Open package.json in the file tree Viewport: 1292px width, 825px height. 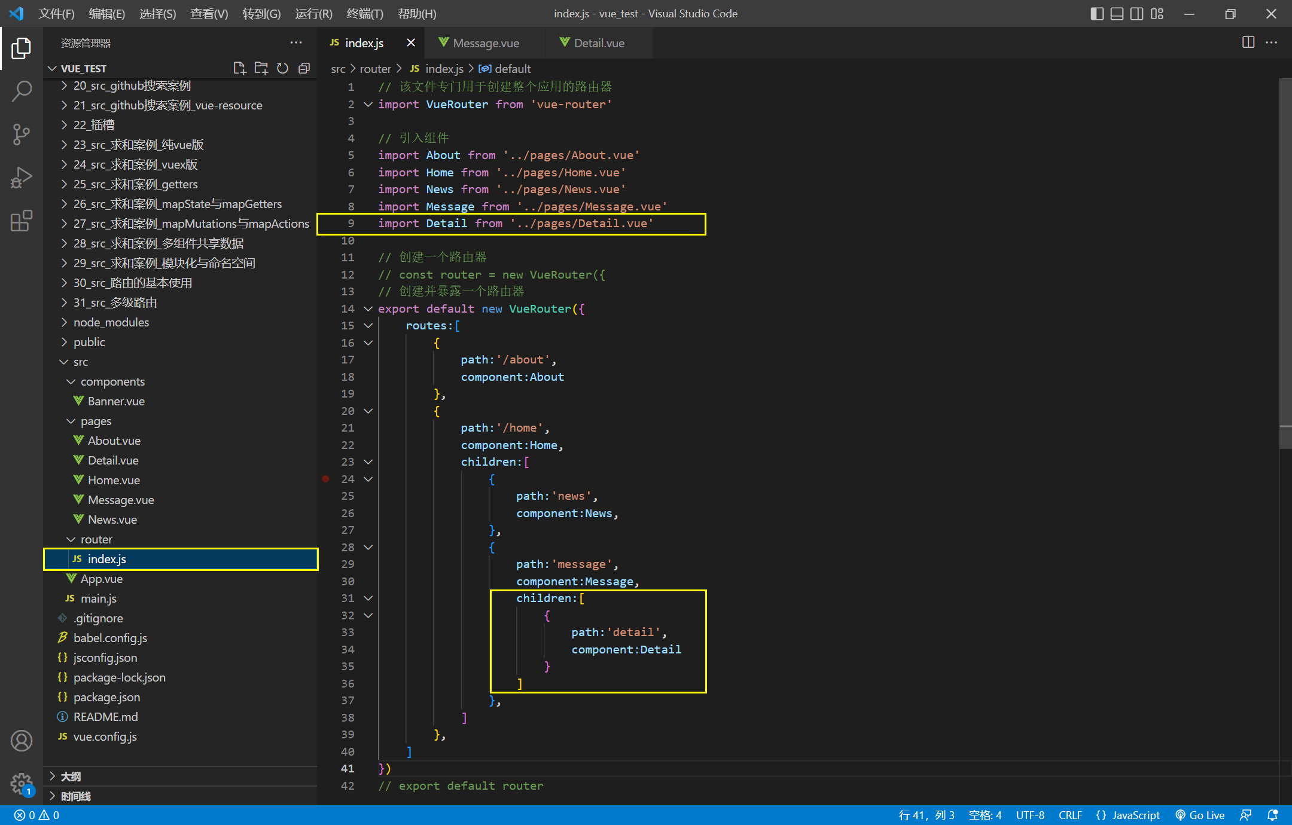106,697
